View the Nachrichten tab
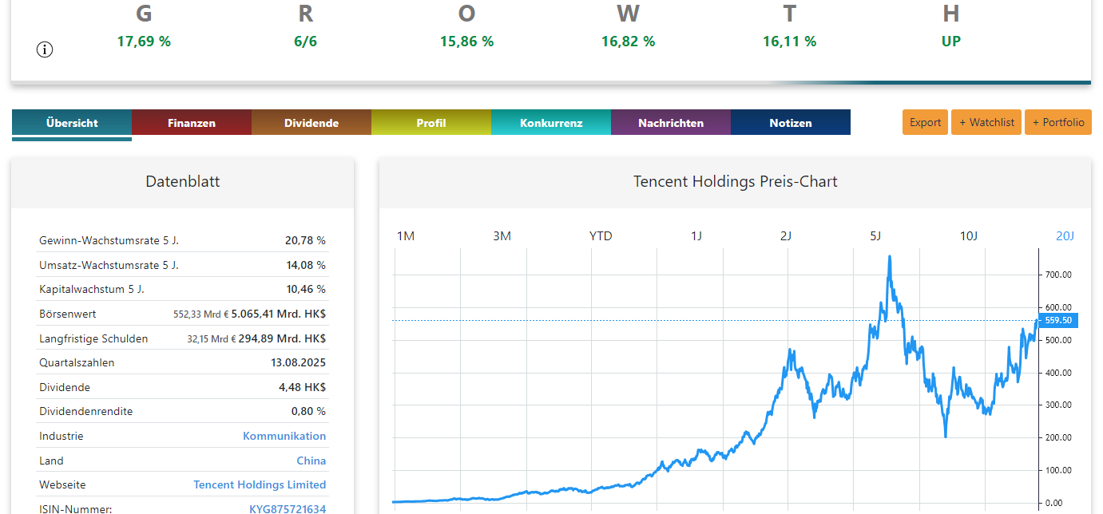Screen dimensions: 1103x514 (x=671, y=123)
